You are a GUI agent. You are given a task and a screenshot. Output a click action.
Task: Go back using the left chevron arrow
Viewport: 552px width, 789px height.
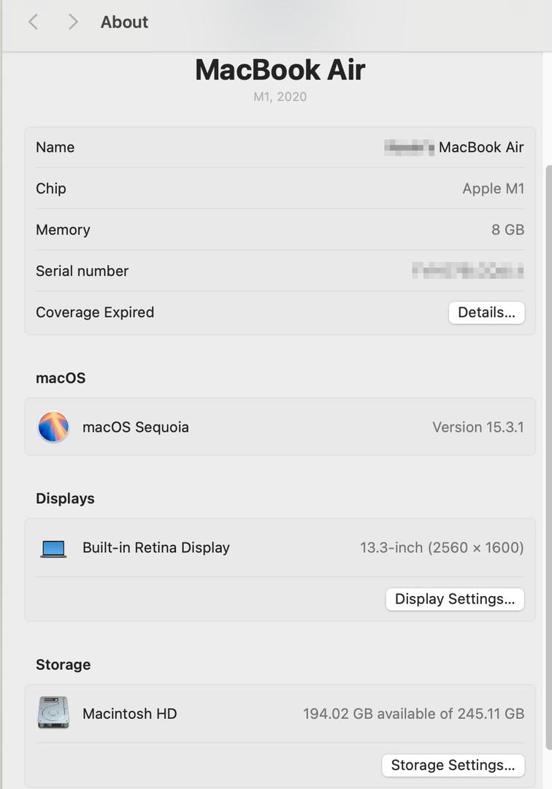pyautogui.click(x=33, y=22)
